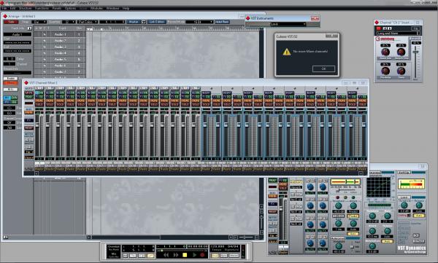Click the Marker button in Arrange toolbar

pos(134,22)
